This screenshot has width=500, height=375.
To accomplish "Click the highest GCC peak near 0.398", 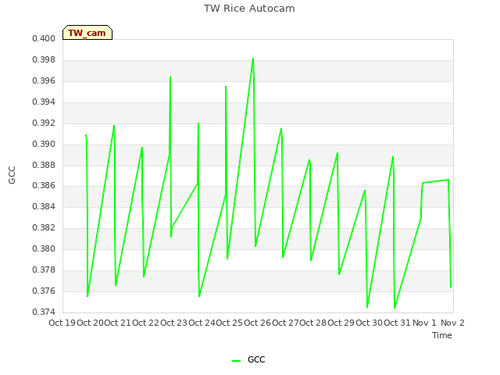I will (253, 59).
